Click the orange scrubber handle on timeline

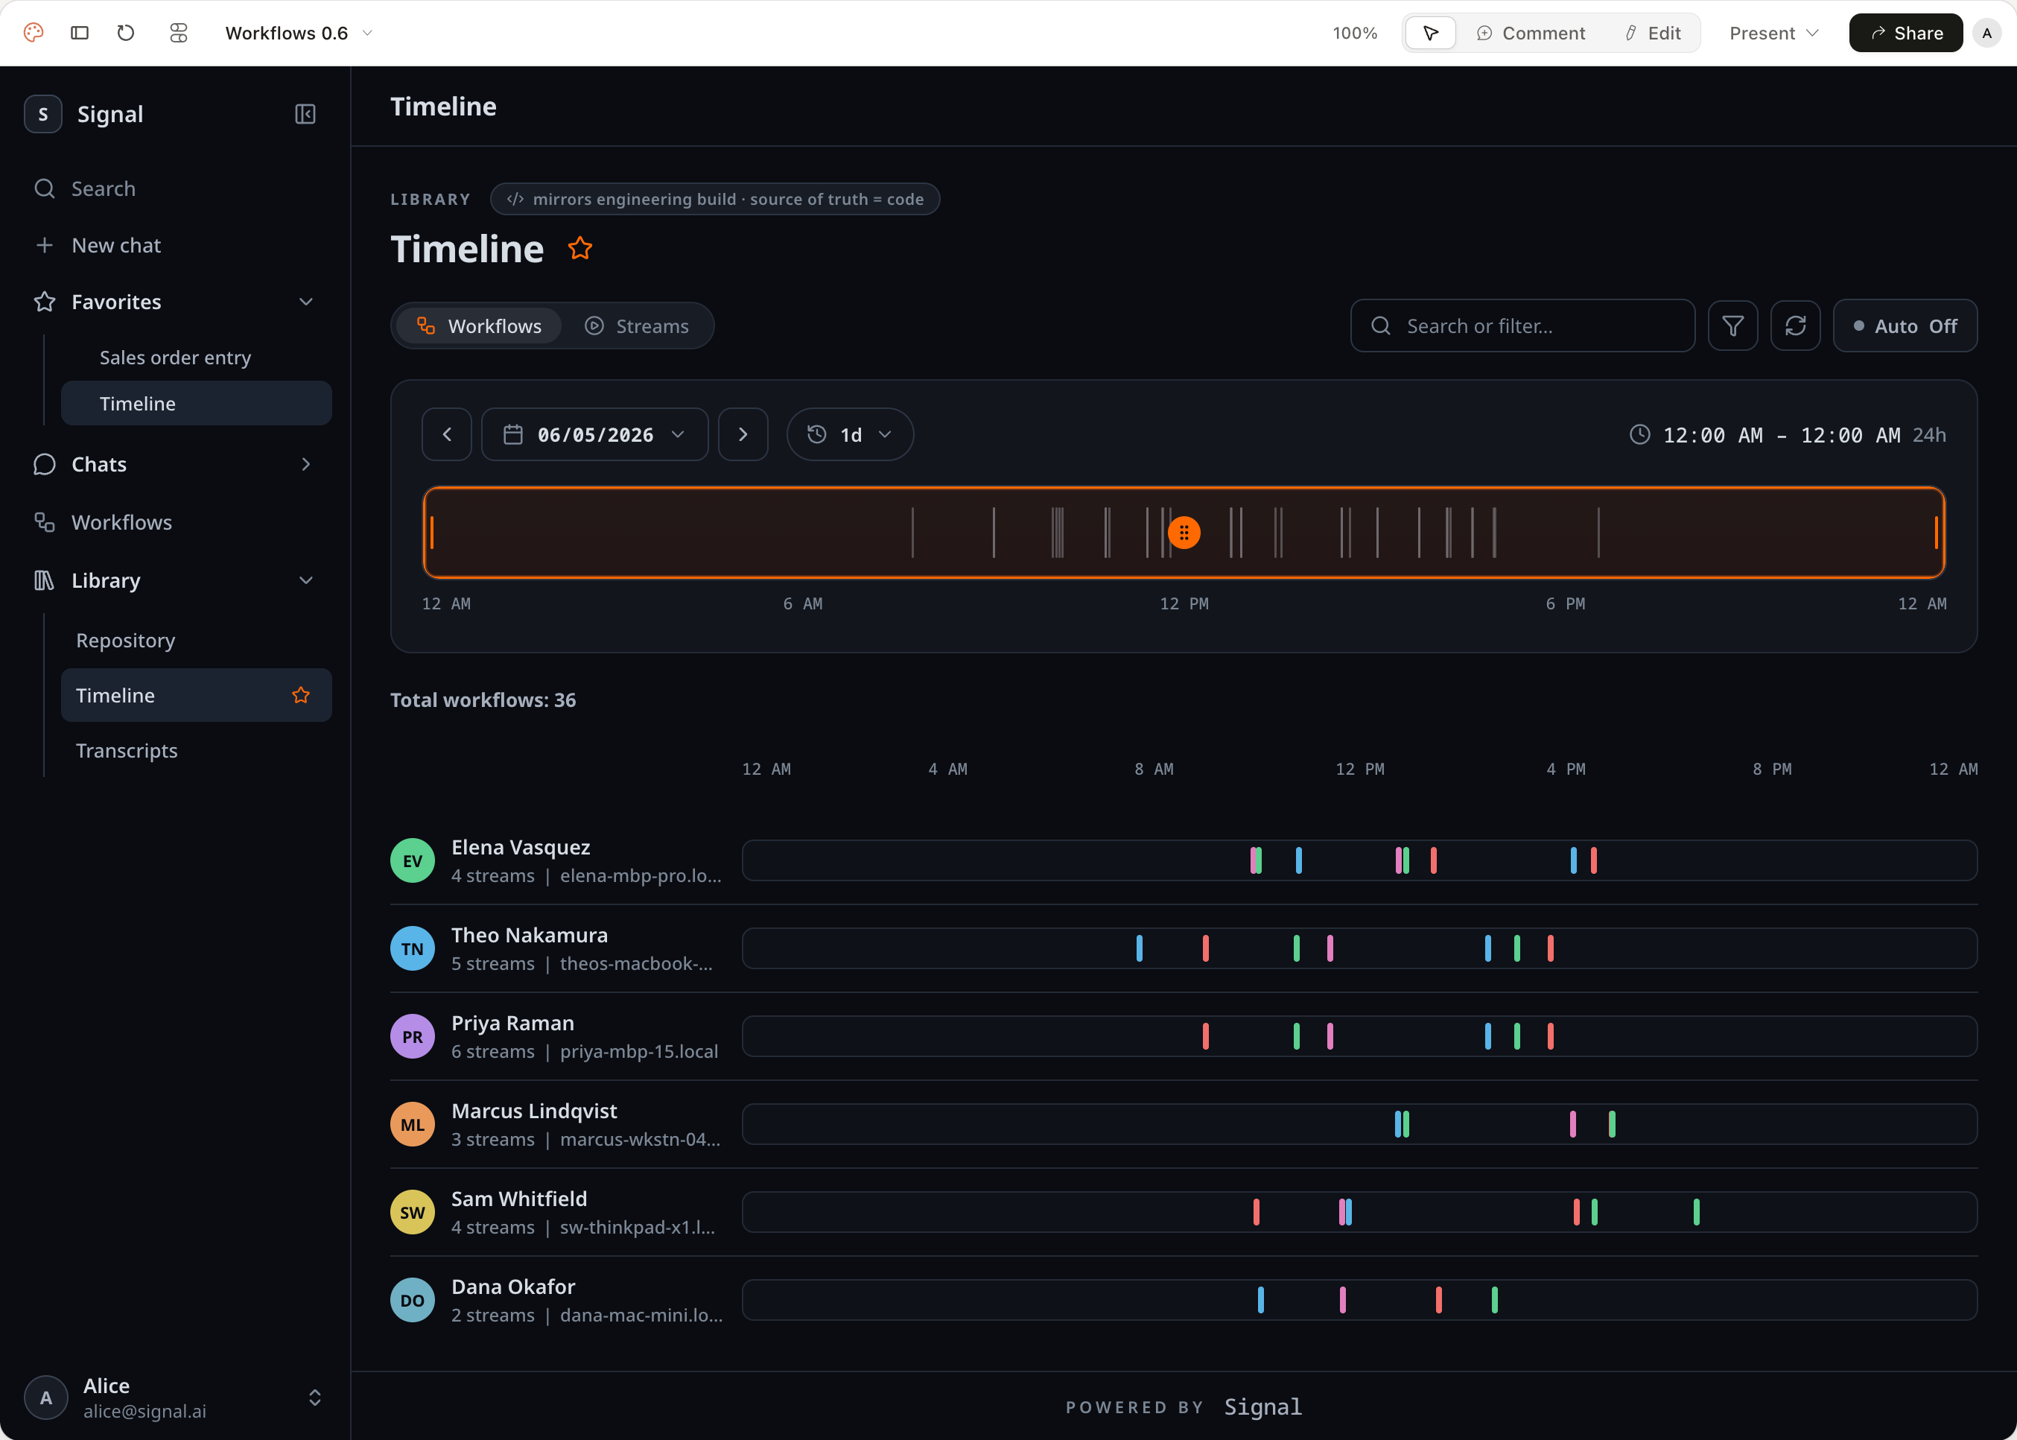click(1184, 533)
